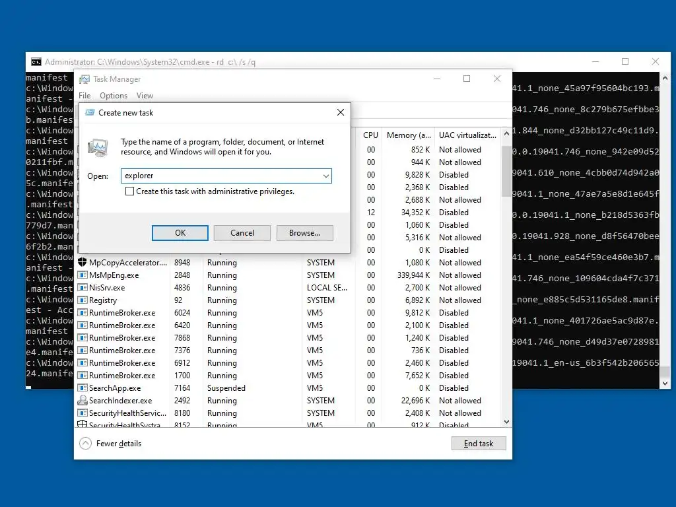Click icon of RuntimeBroker.exe PID 1700
The height and width of the screenshot is (507, 676).
coord(82,375)
